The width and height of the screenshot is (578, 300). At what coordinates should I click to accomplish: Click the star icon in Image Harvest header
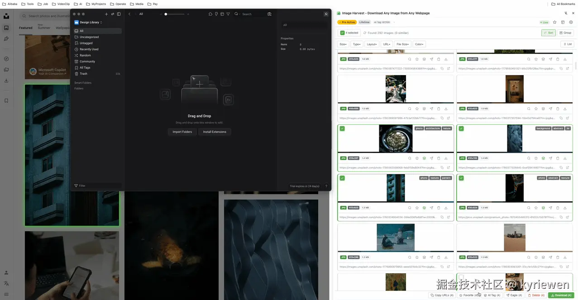(x=555, y=22)
